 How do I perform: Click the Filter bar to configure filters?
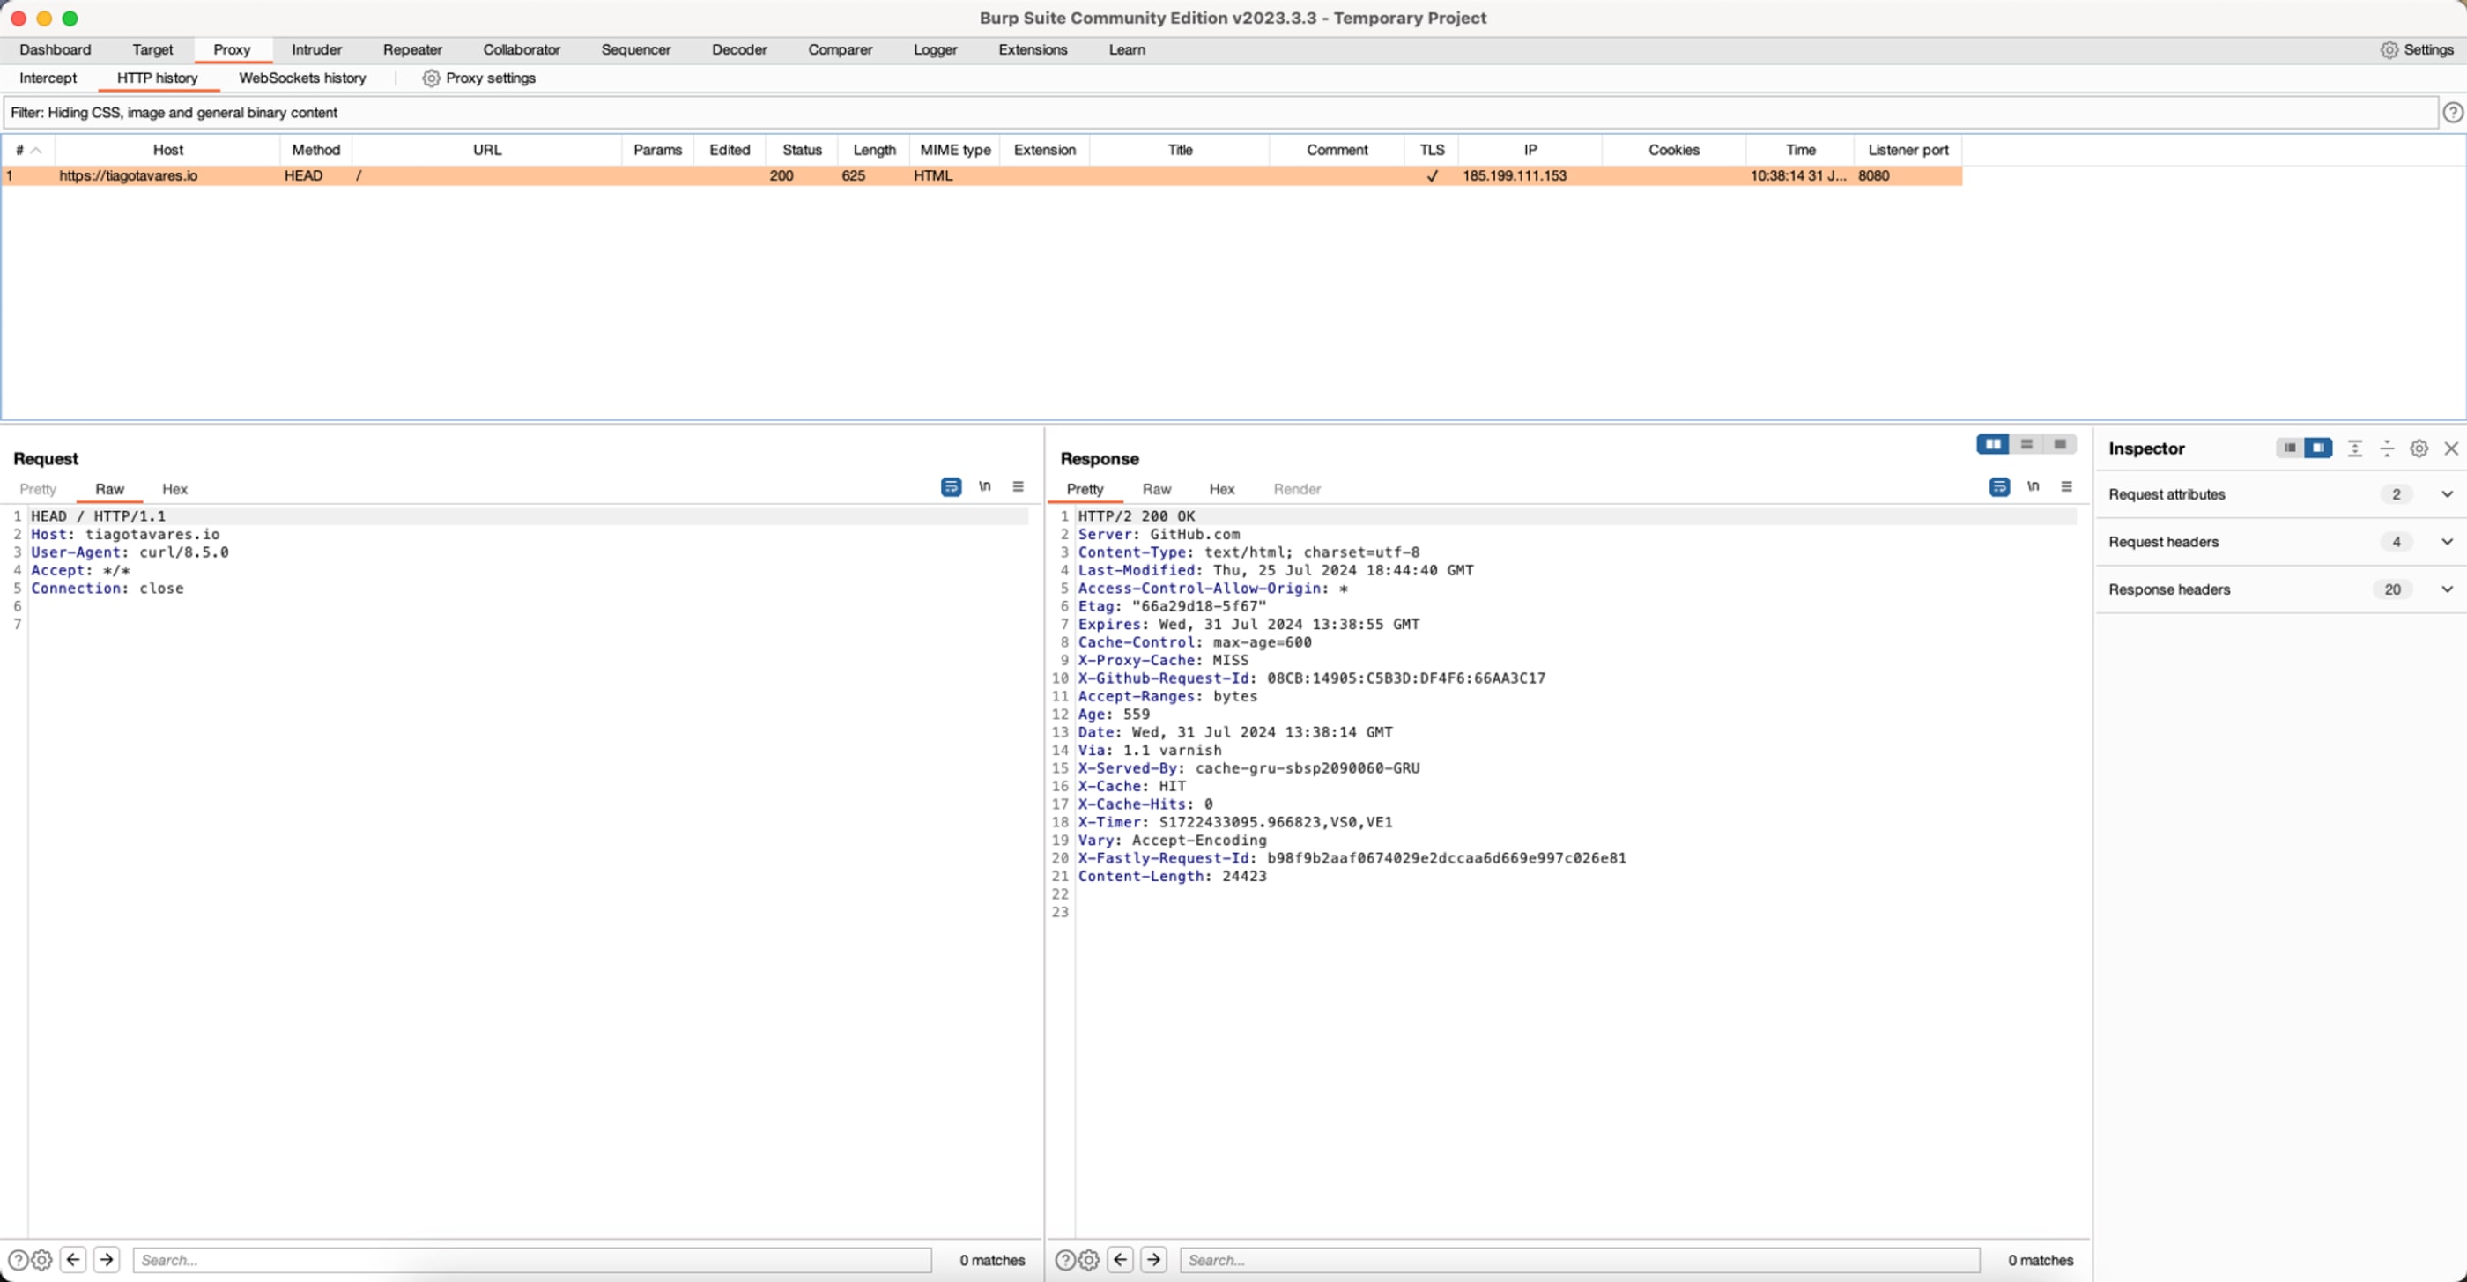[x=1216, y=113]
